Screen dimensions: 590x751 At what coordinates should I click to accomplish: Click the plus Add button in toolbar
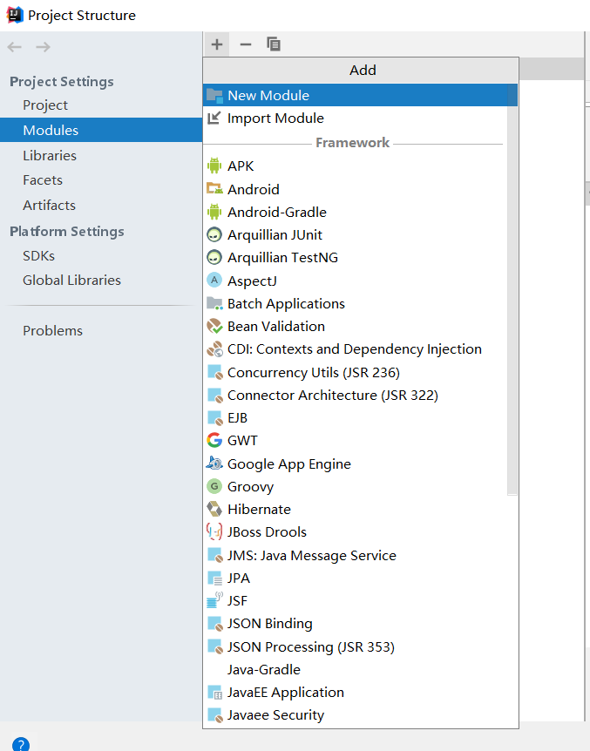coord(217,44)
